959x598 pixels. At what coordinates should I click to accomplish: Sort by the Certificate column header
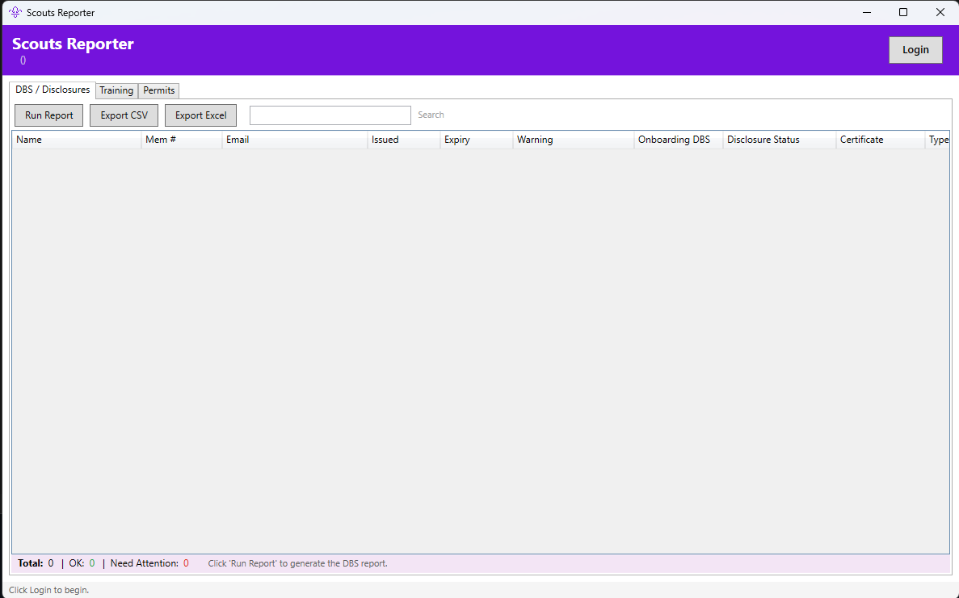point(881,140)
